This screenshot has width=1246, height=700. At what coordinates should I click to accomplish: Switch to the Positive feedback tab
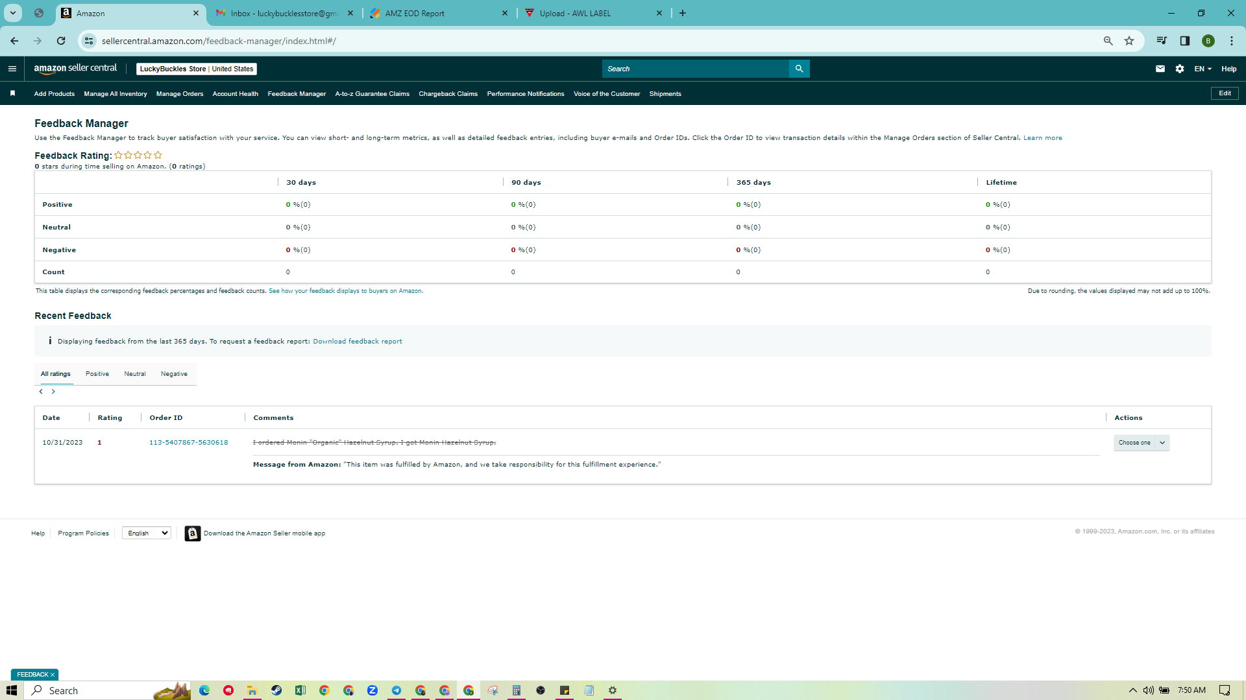97,374
